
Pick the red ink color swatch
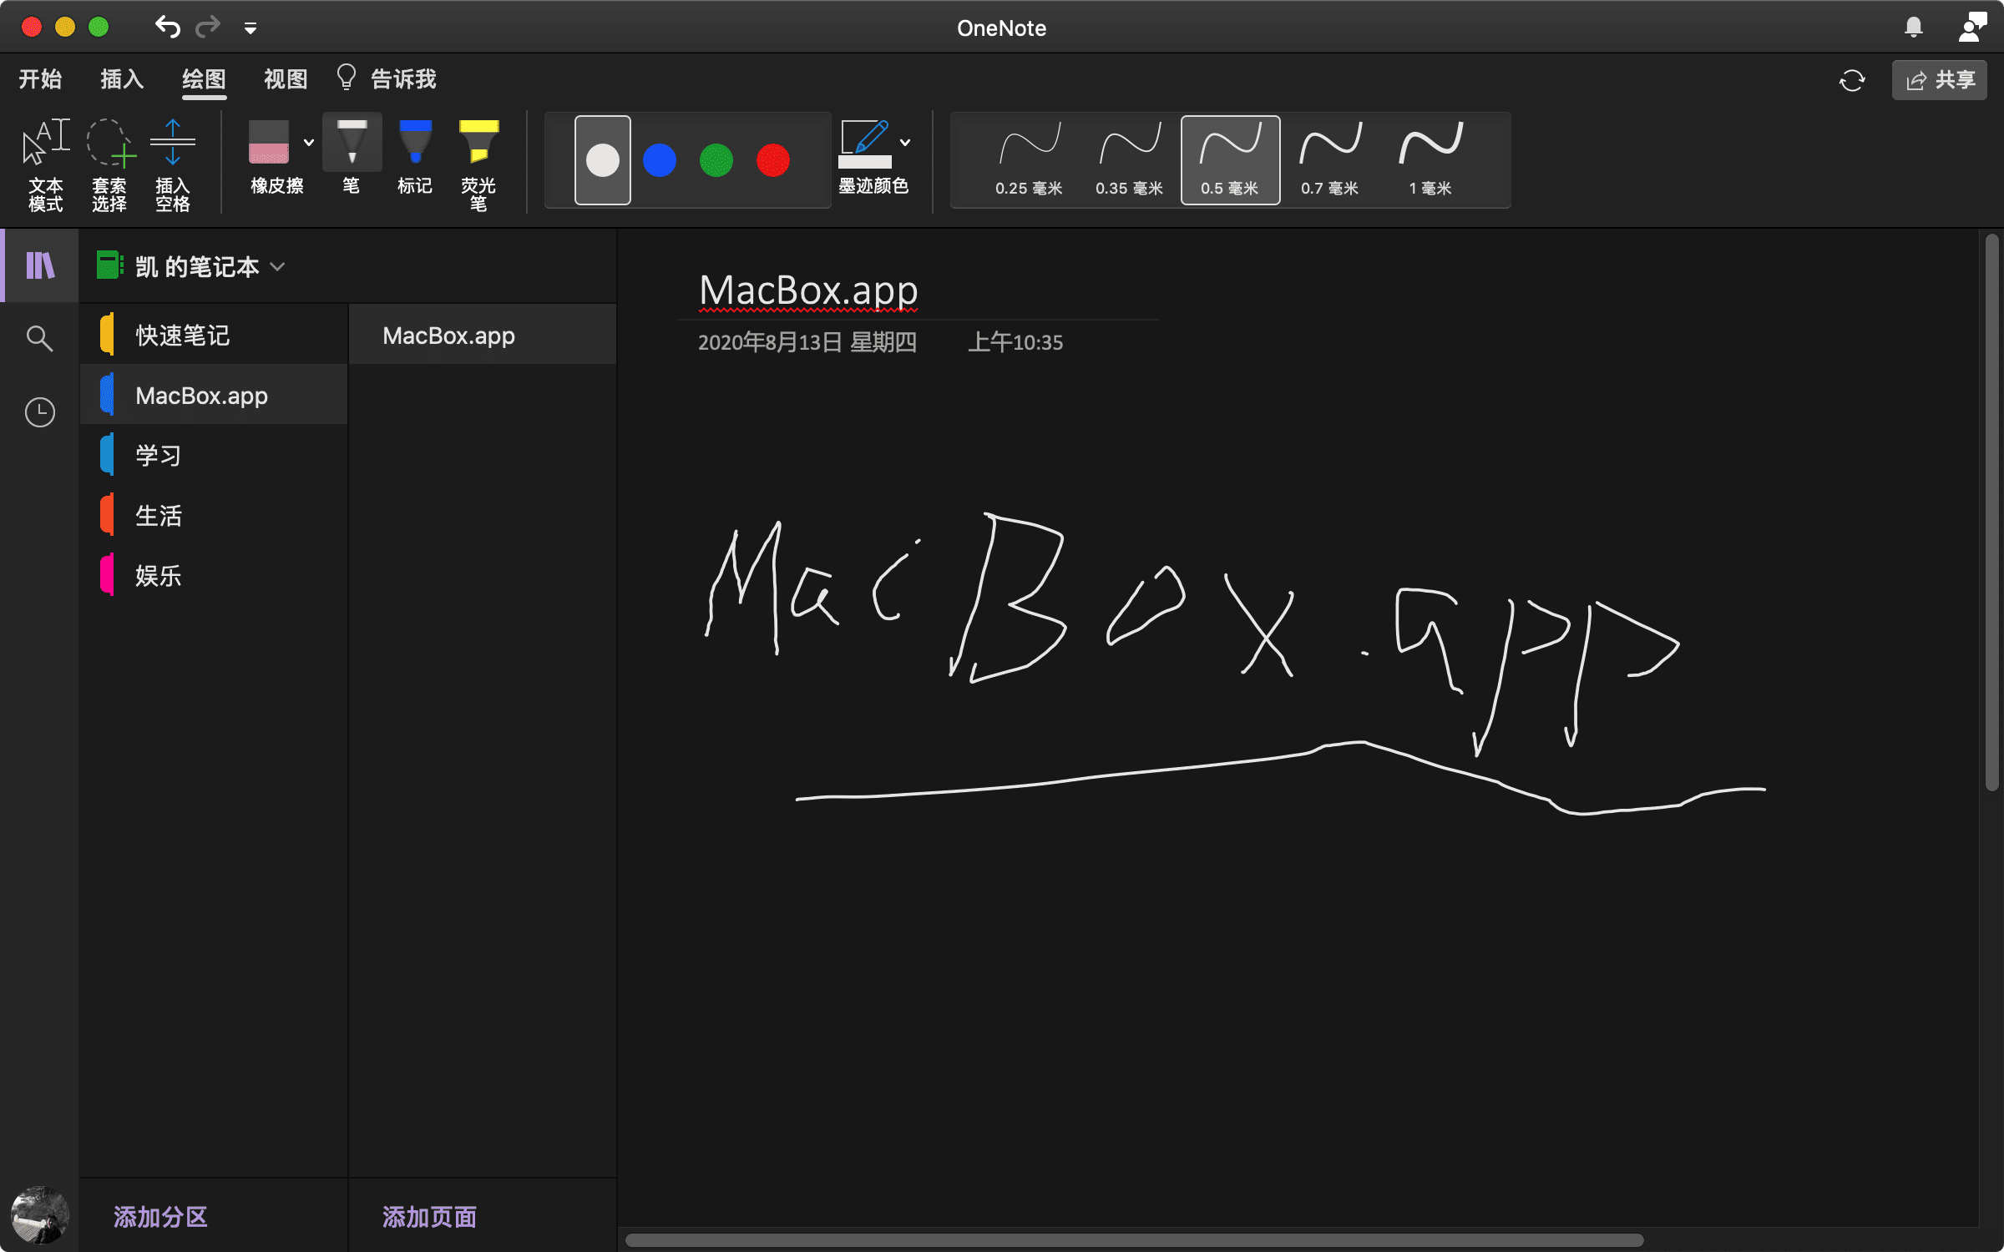tap(772, 160)
